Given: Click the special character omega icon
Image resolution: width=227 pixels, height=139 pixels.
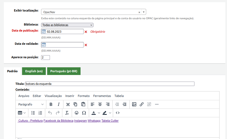Looking at the screenshot, I should coord(84,113).
